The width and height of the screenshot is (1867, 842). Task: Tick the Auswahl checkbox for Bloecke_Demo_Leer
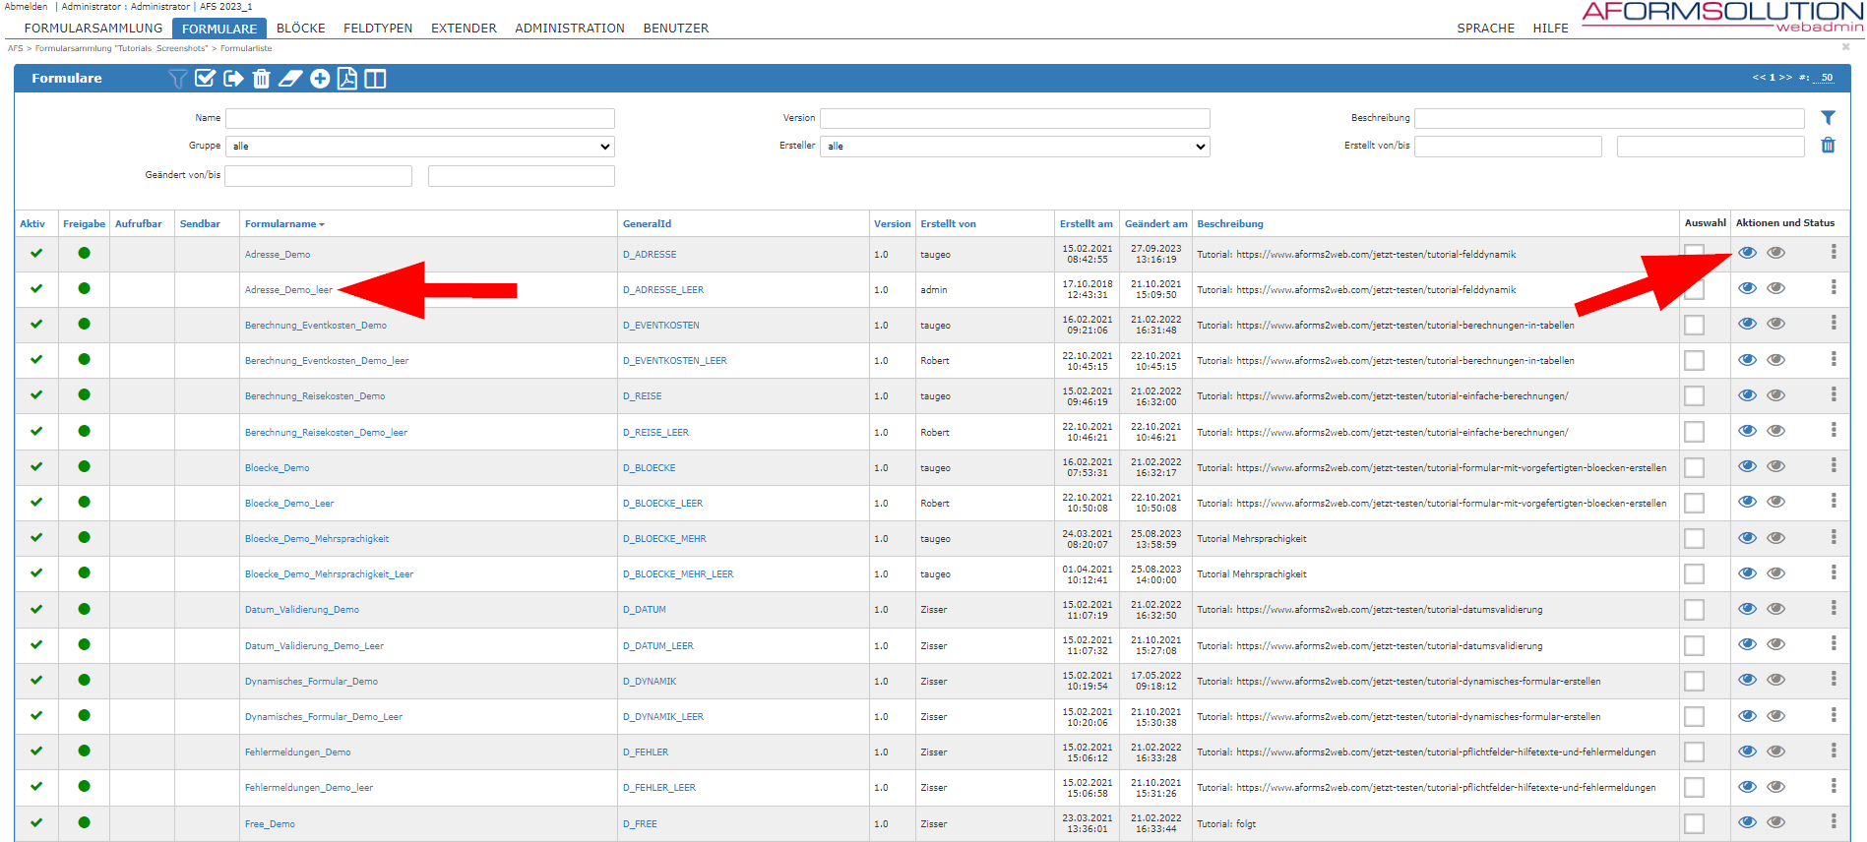point(1694,504)
